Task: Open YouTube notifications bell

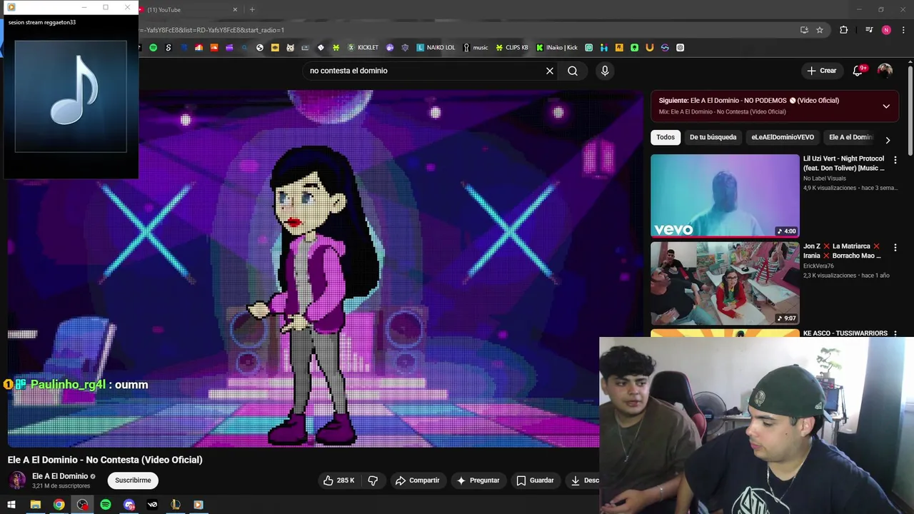Action: click(858, 71)
